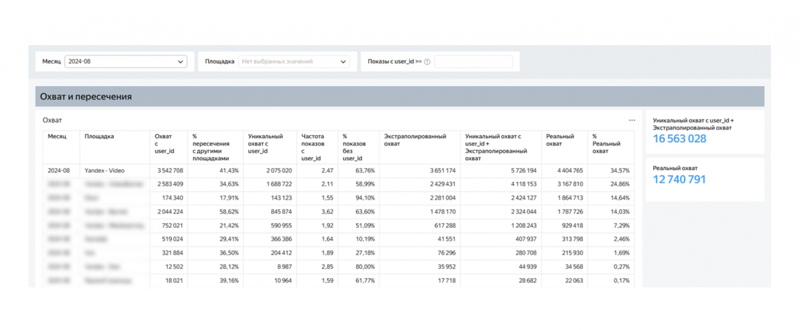Click the Реальный охват column header
This screenshot has width=800, height=330.
click(x=559, y=140)
